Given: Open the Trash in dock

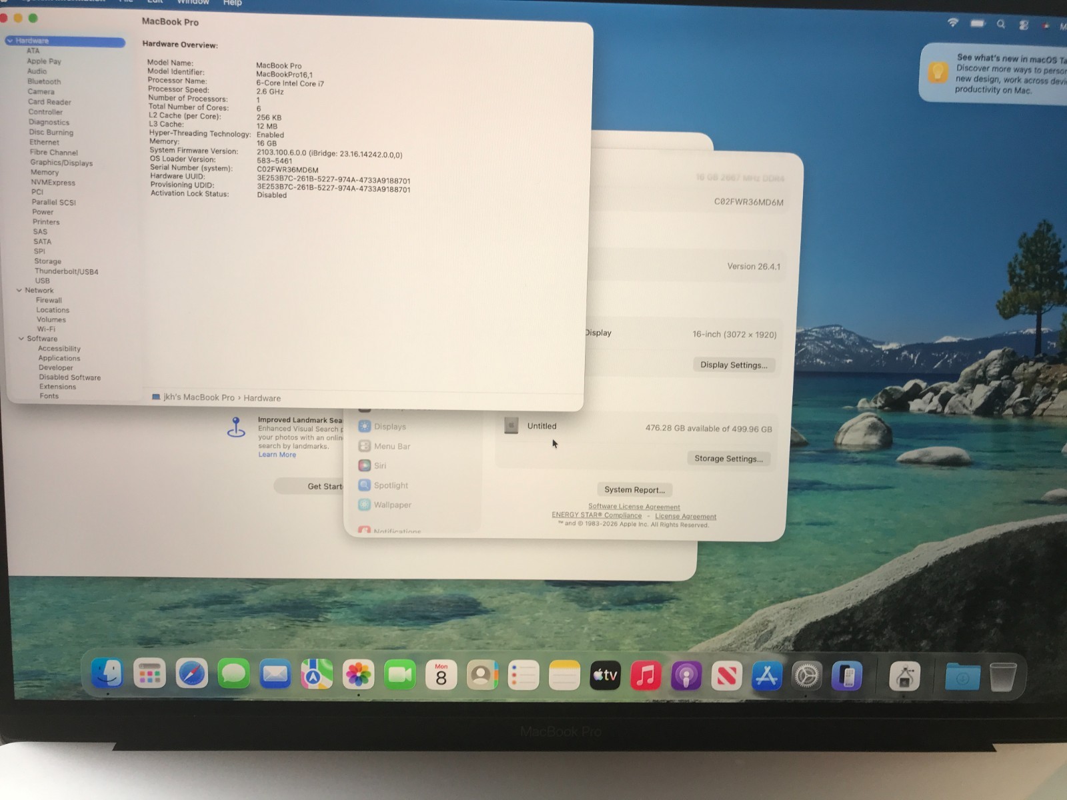Looking at the screenshot, I should pyautogui.click(x=1002, y=677).
